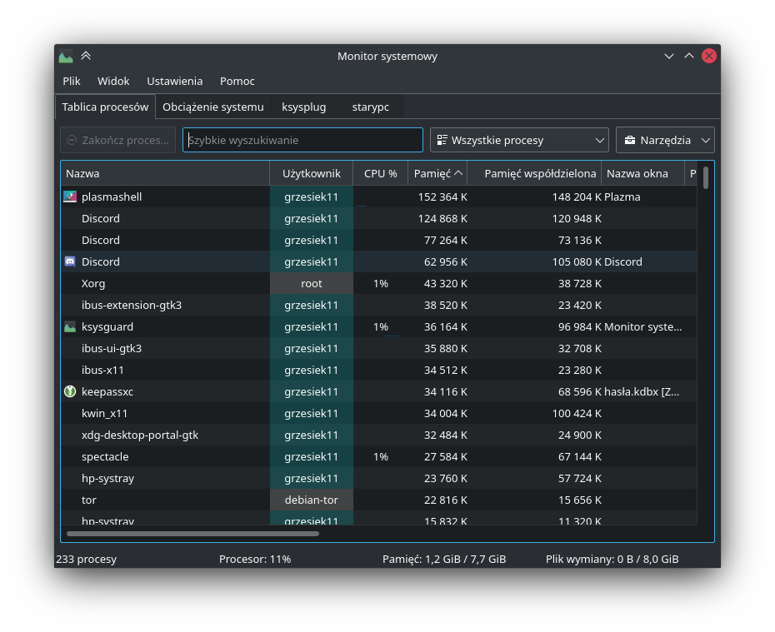Open the Ustawienia menu
The image size is (775, 632).
click(174, 81)
